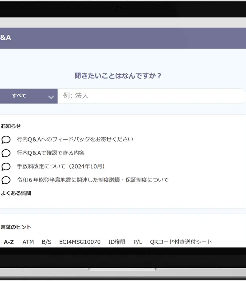The height and width of the screenshot is (281, 246).
Task: Select the A-Z tab in 言葉のヒント
Action: (x=9, y=242)
